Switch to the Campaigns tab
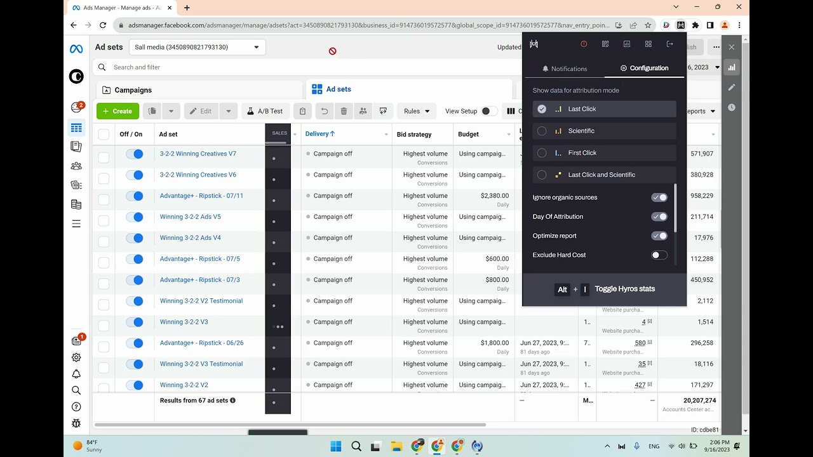Screen dimensions: 813x457 click(200, 90)
